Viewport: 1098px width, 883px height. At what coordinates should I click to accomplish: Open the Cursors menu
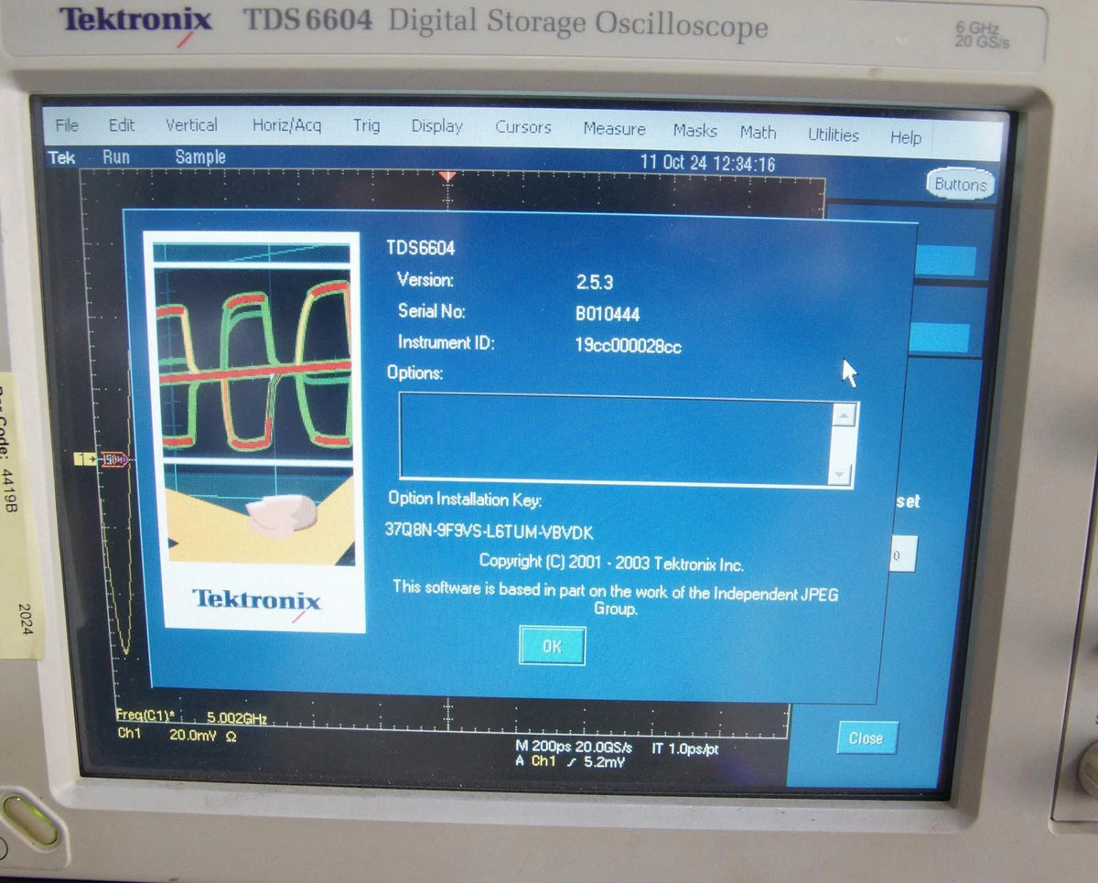click(x=523, y=127)
